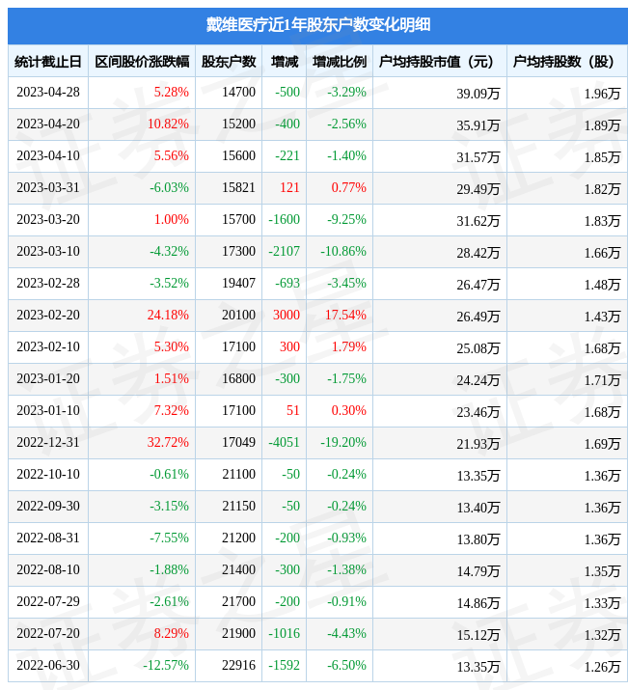
Task: Select the -2107 change cell
Action: pos(284,251)
